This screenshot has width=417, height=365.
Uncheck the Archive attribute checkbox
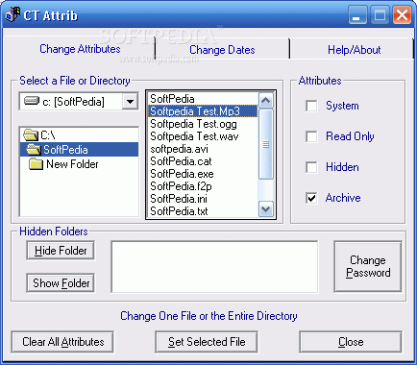(x=311, y=198)
